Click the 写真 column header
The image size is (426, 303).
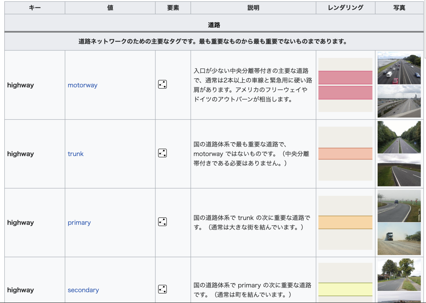399,7
